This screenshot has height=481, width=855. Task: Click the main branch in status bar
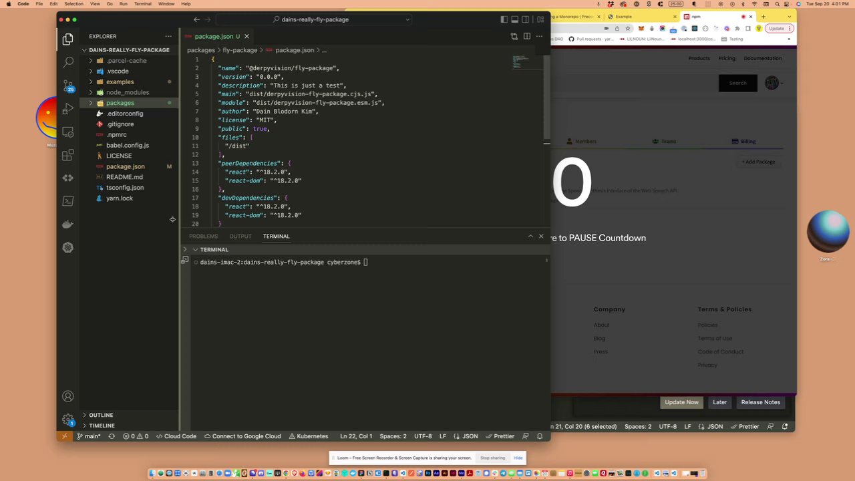(88, 436)
